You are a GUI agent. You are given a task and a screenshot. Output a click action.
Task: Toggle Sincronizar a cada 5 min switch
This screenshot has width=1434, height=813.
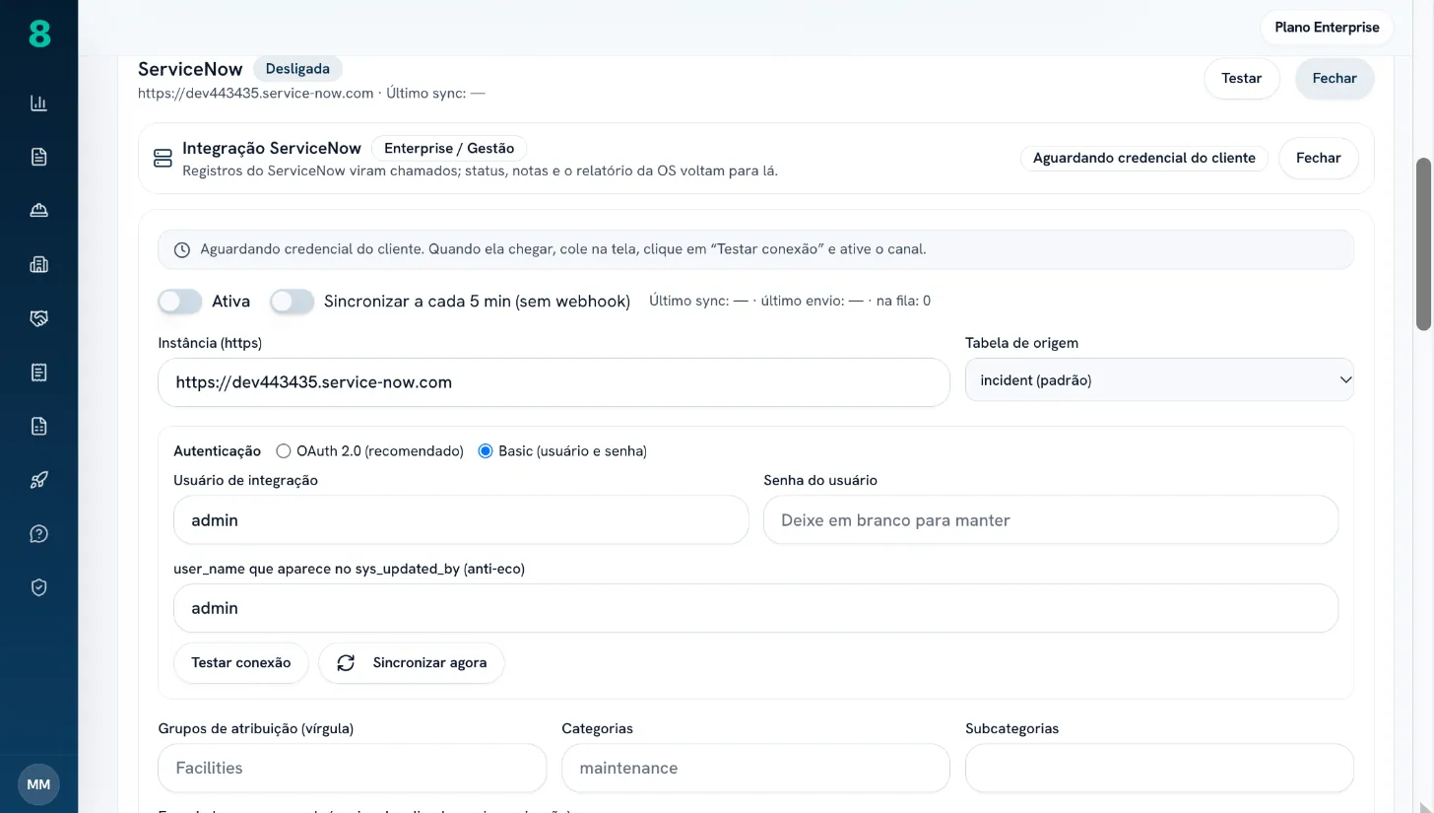pos(293,302)
